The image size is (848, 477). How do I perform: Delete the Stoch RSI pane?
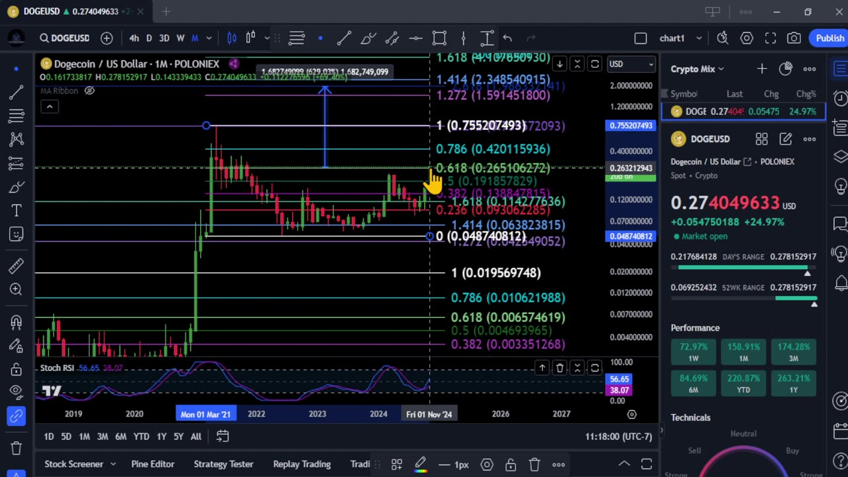click(560, 368)
